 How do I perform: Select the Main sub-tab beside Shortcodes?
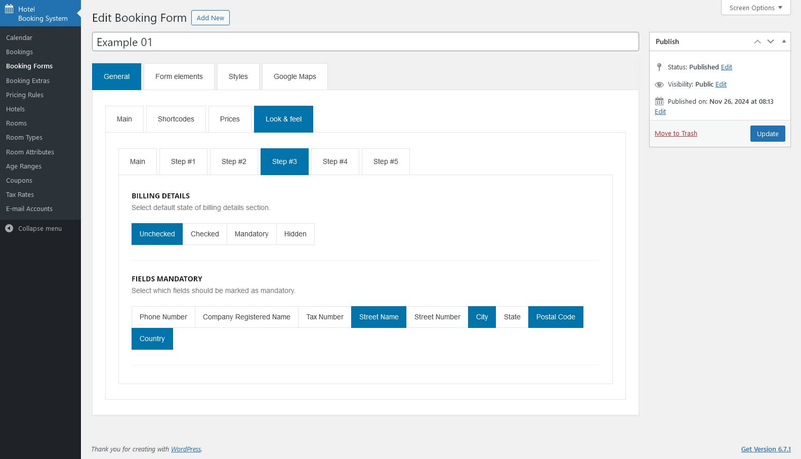[124, 119]
